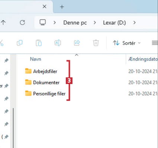This screenshot has height=148, width=158.
Task: Click the Cut scissors icon
Action: point(1,43)
